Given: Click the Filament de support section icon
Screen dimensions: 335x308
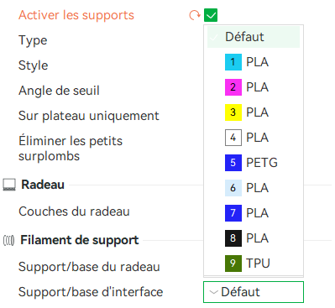Looking at the screenshot, I should (8, 240).
